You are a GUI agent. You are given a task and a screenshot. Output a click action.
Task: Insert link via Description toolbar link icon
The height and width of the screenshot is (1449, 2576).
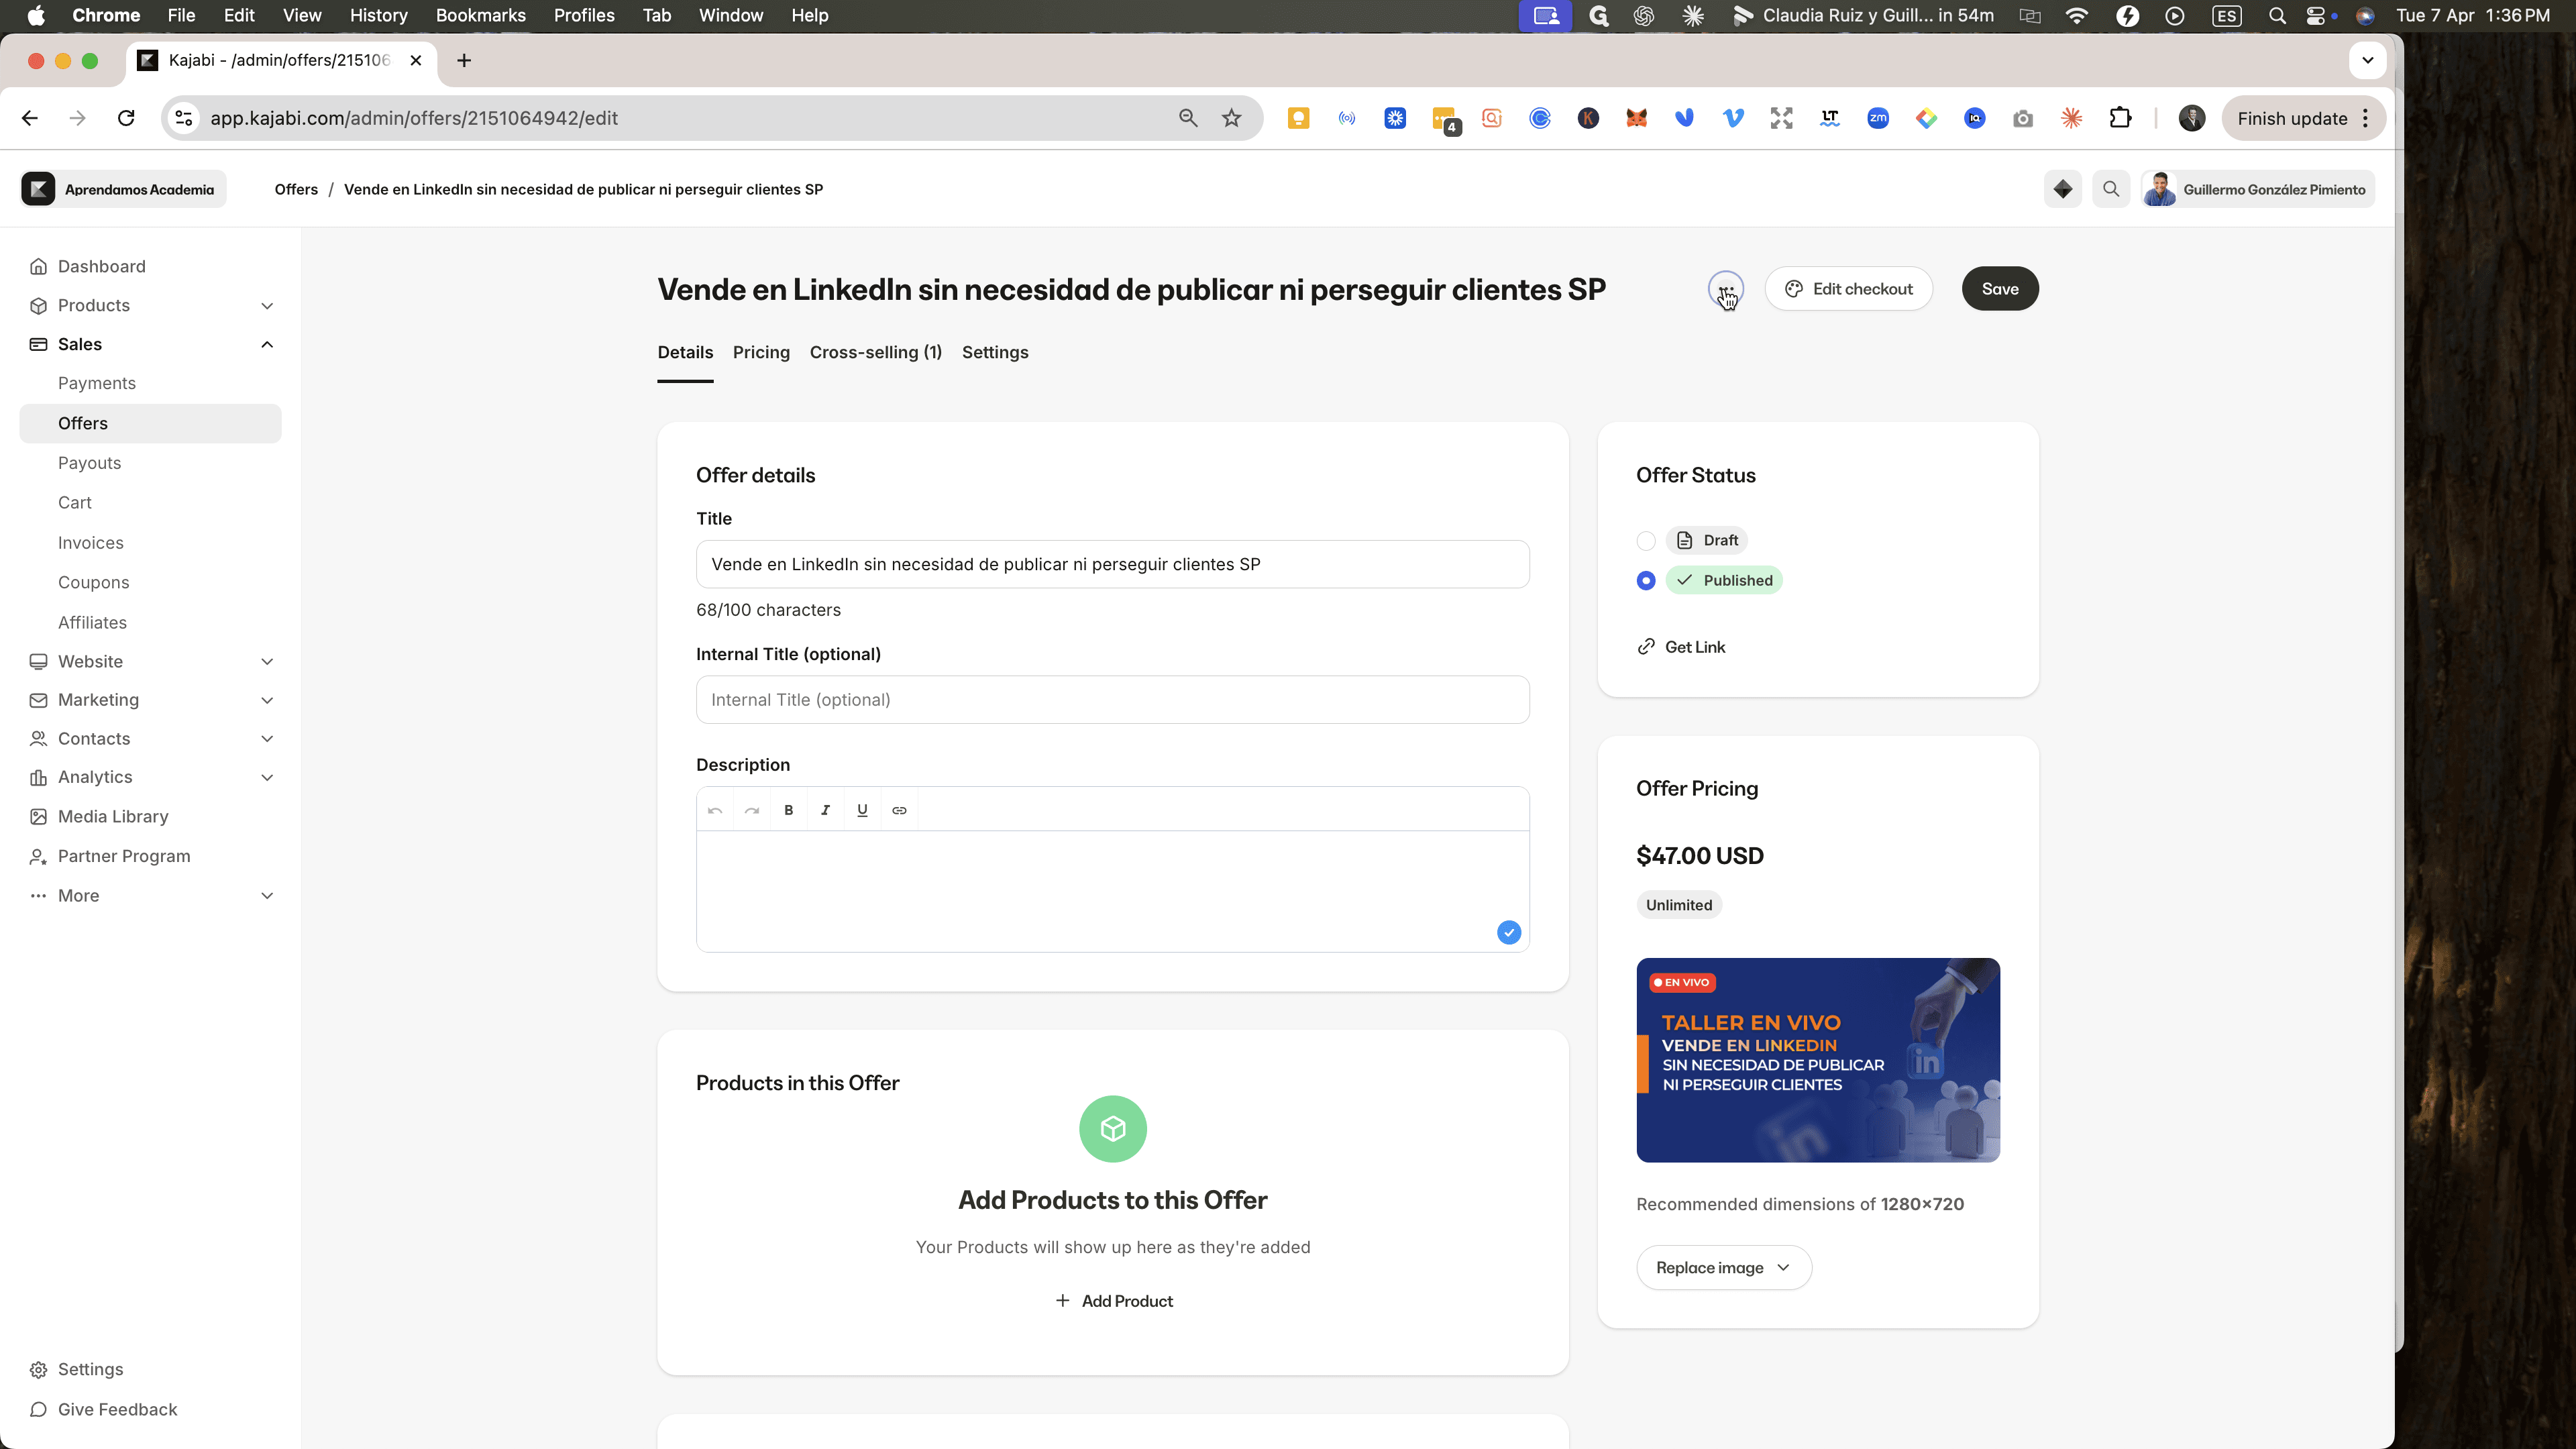pyautogui.click(x=899, y=810)
